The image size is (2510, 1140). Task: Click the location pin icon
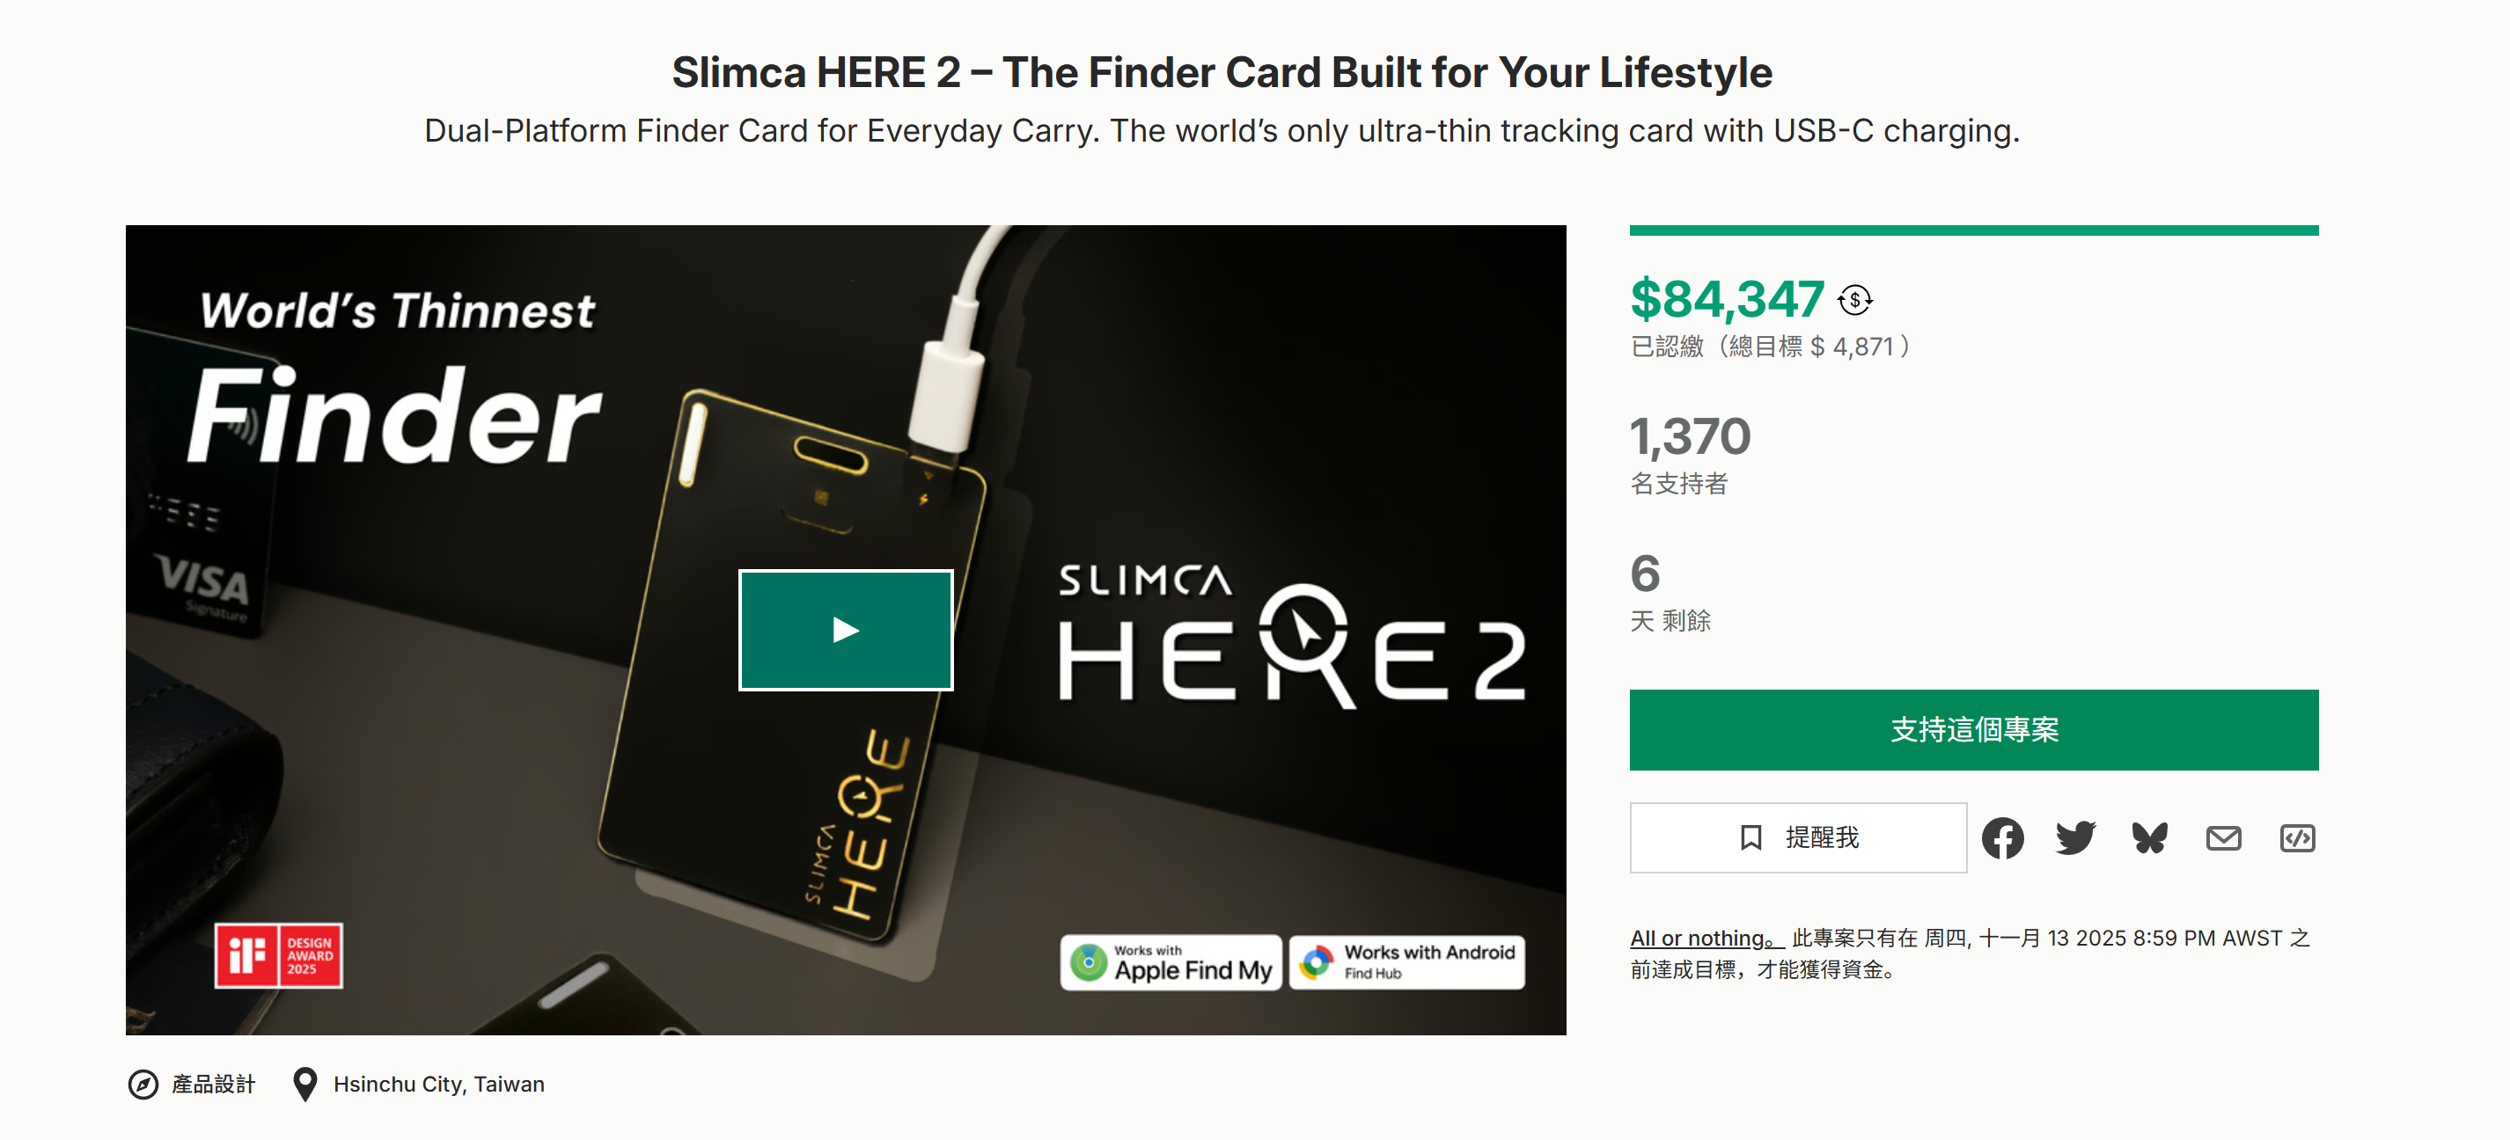click(305, 1085)
